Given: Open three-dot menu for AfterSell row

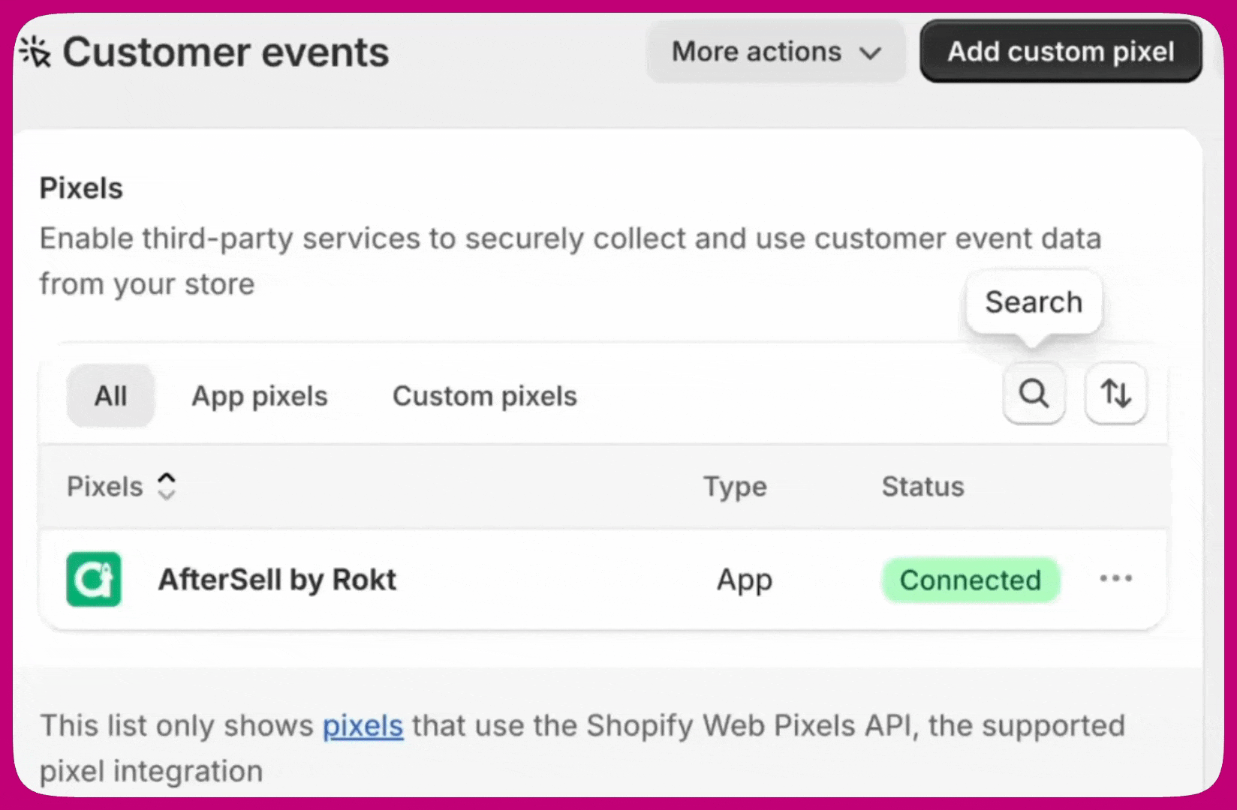Looking at the screenshot, I should pos(1115,578).
